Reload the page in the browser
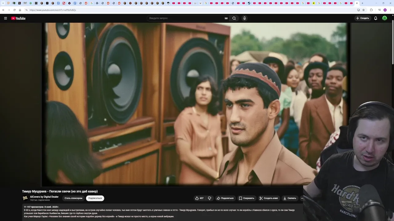394x221 pixels. [14, 10]
